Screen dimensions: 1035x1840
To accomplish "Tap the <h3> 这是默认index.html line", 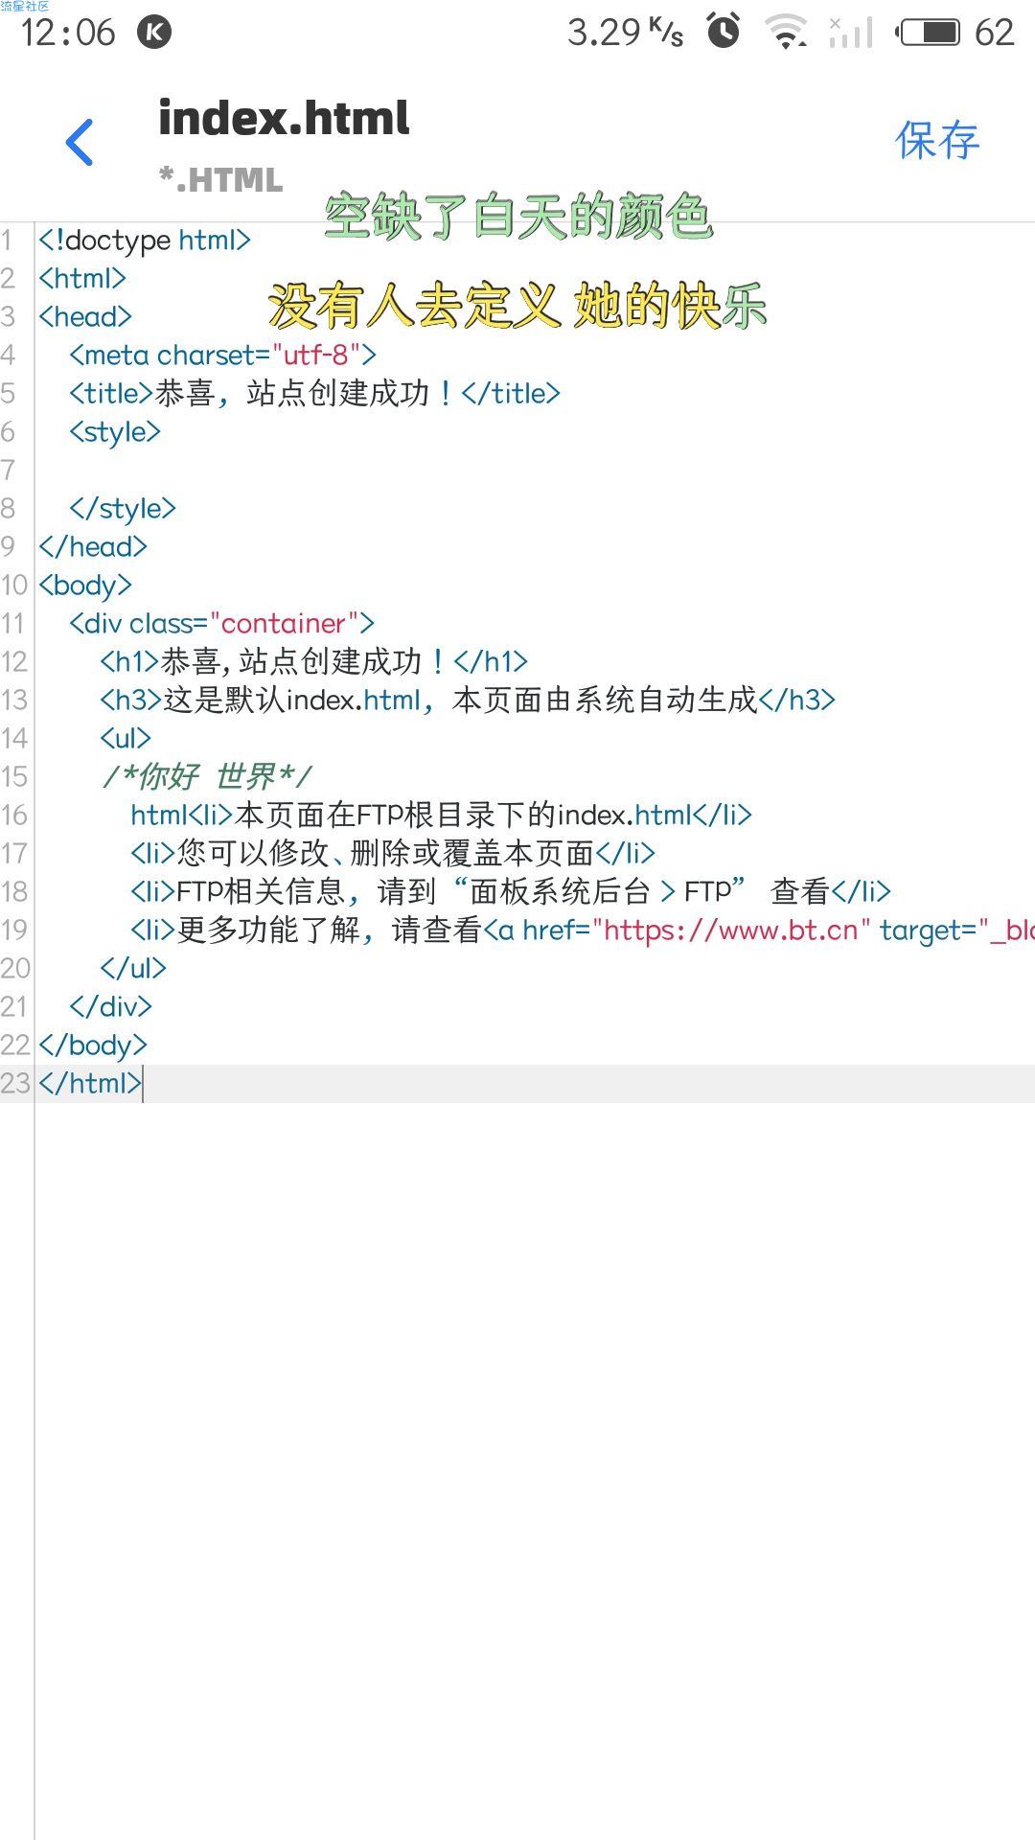I will [x=468, y=700].
